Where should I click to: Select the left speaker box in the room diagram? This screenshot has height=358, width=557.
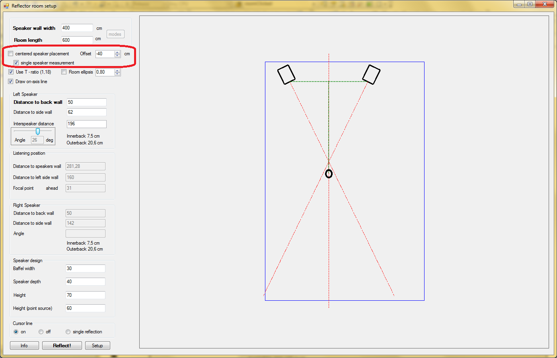[286, 74]
